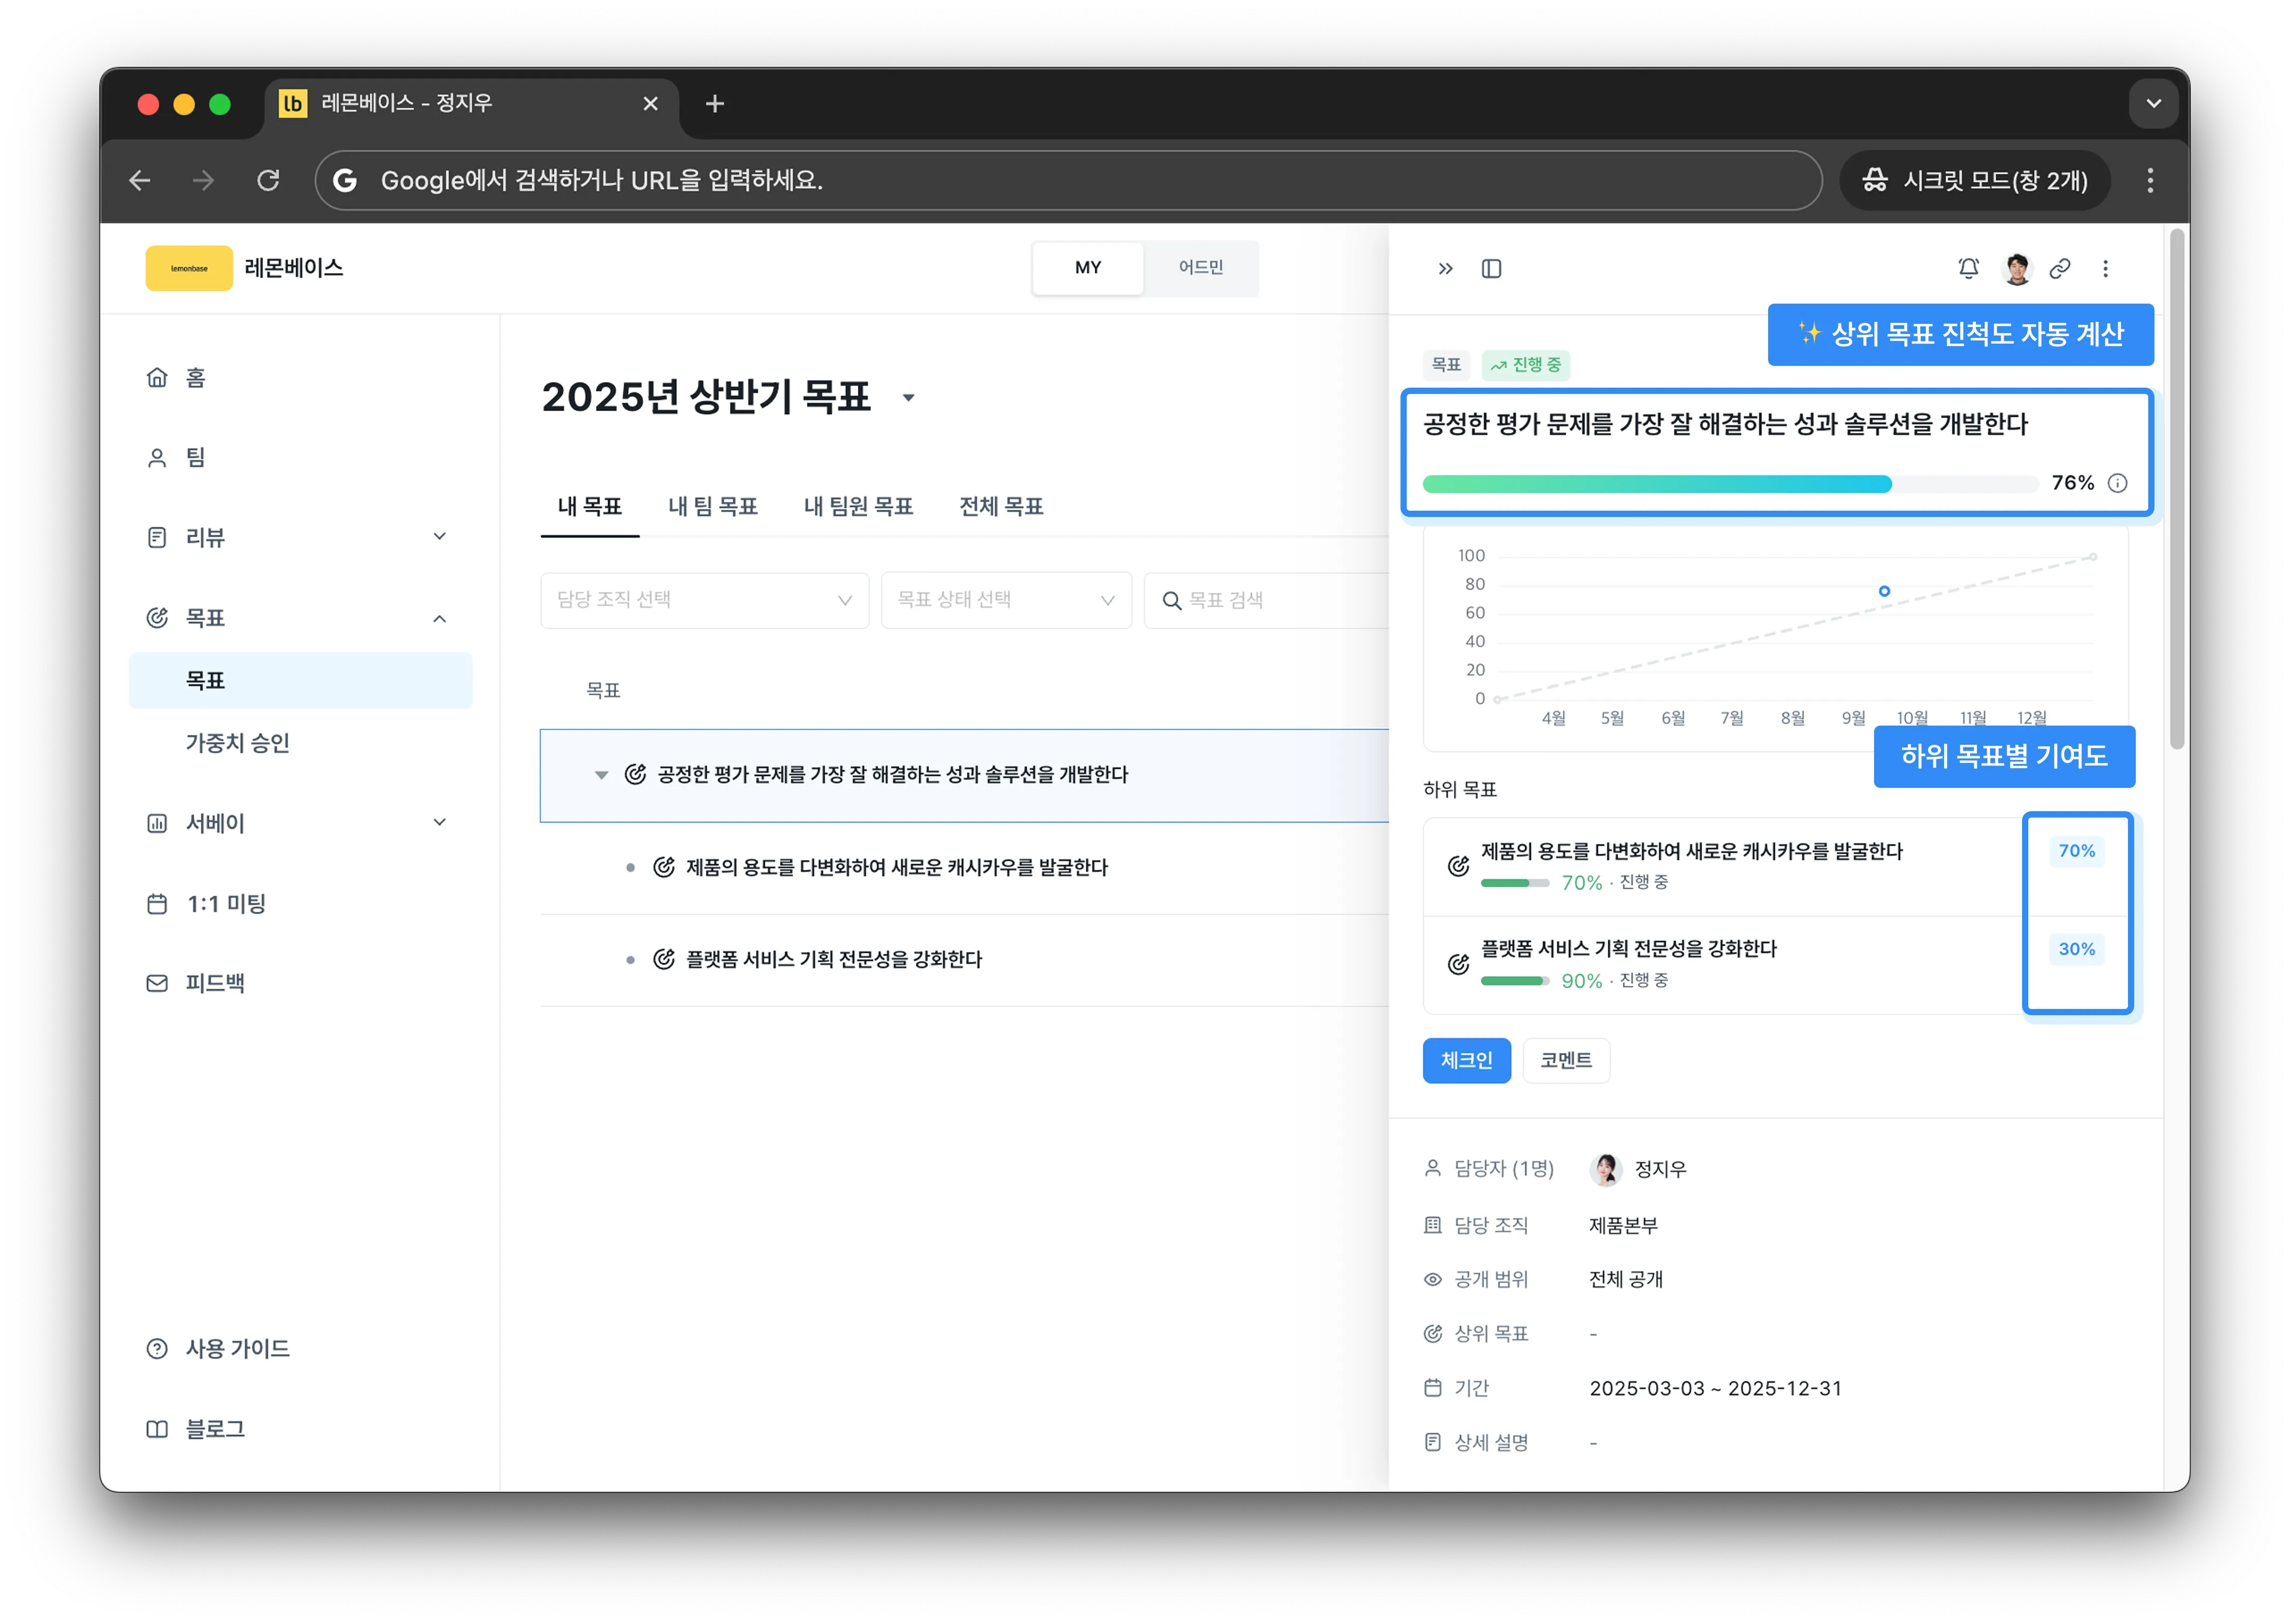Click the browser URL address bar

click(1069, 180)
